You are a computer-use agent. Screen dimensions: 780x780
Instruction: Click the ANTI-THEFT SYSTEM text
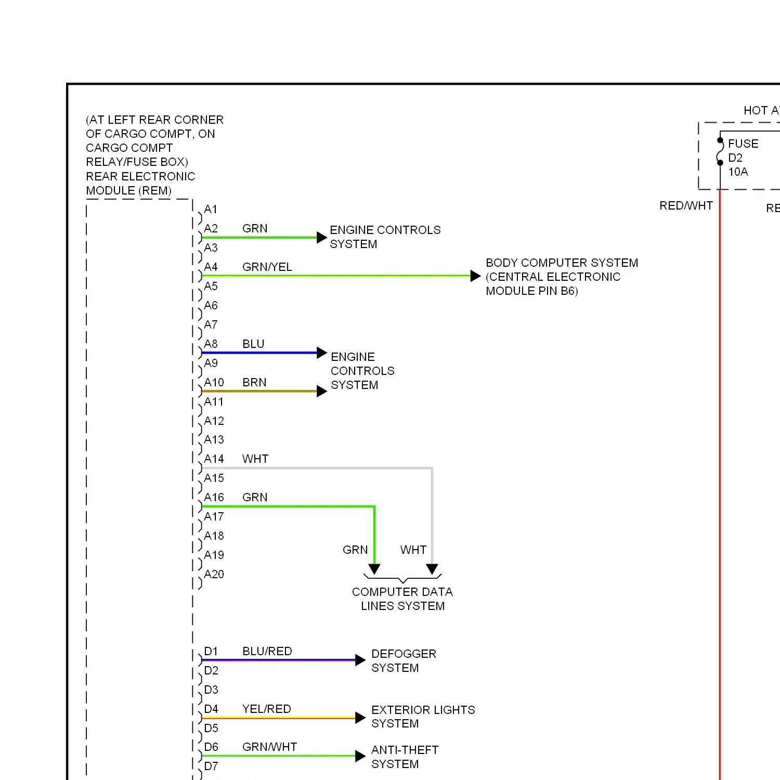tap(405, 757)
